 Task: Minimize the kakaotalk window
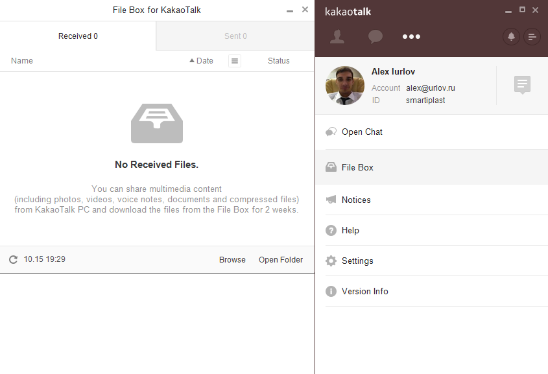coord(508,12)
